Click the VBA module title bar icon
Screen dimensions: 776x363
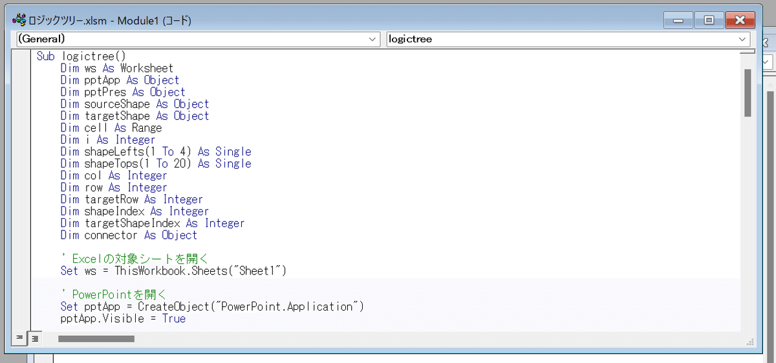coord(19,20)
